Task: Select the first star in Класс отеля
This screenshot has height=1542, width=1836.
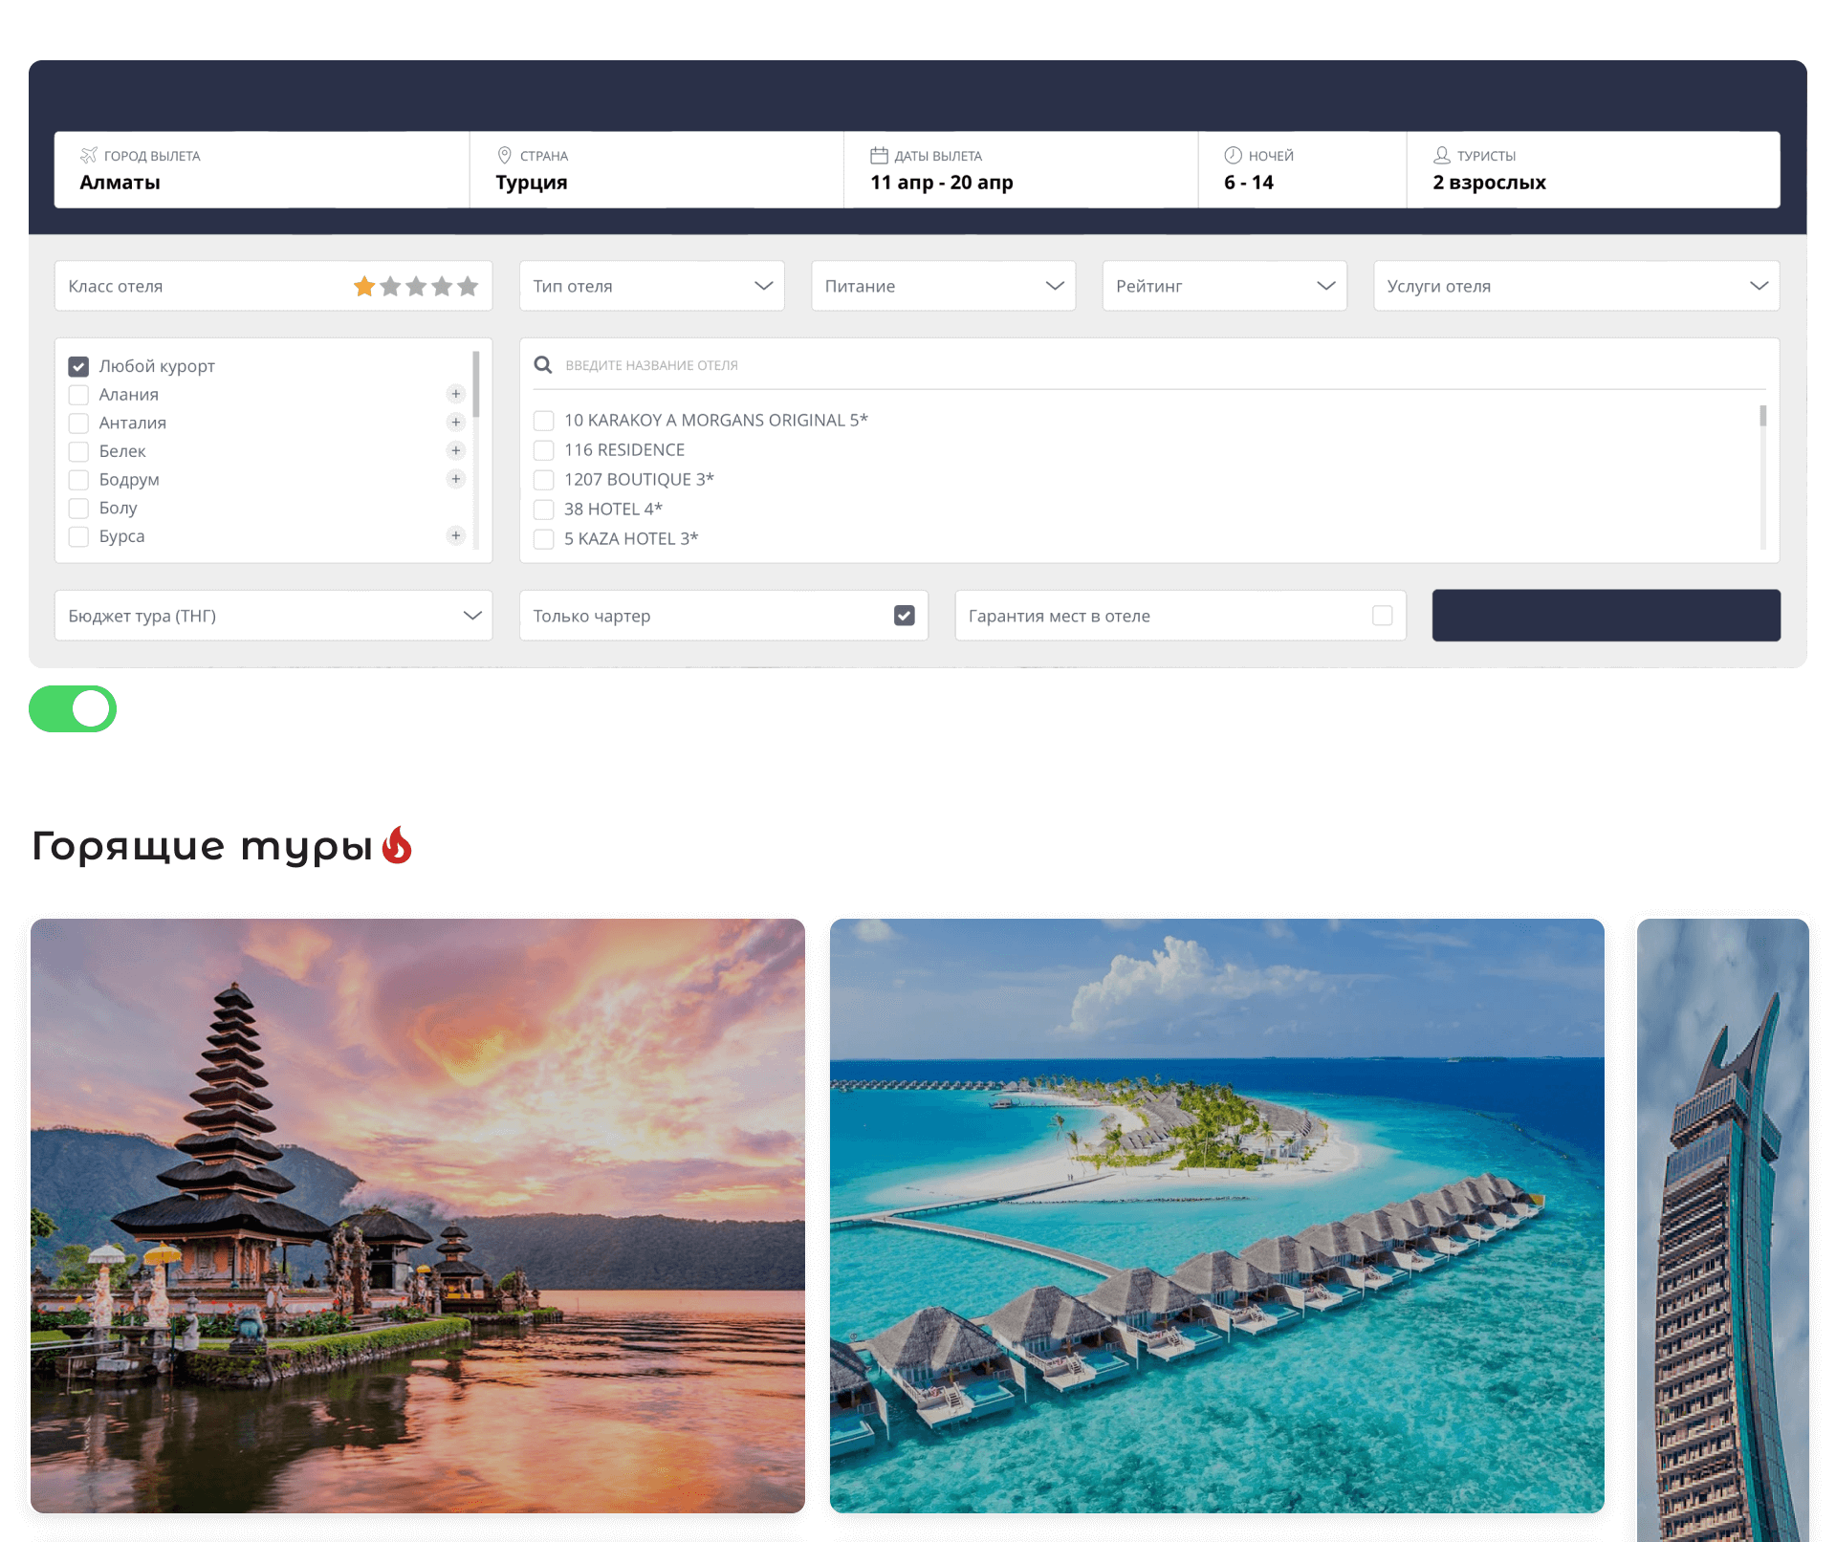Action: click(364, 286)
